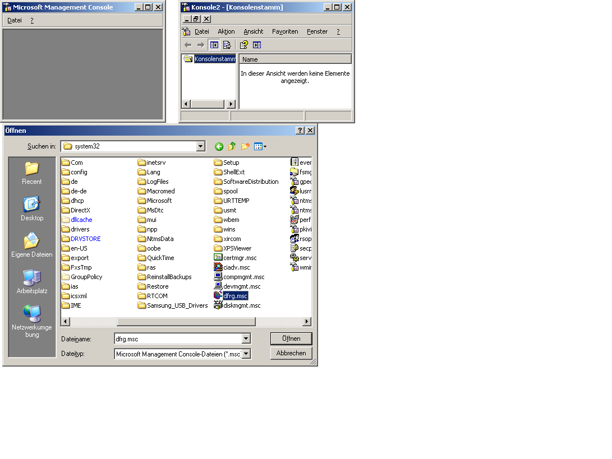Click the export list icon in Konsole2 toolbar
This screenshot has width=612, height=459.
(227, 45)
